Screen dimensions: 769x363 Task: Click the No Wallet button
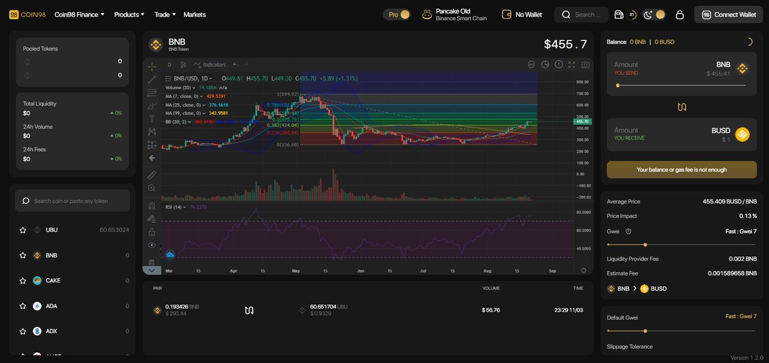pos(522,14)
